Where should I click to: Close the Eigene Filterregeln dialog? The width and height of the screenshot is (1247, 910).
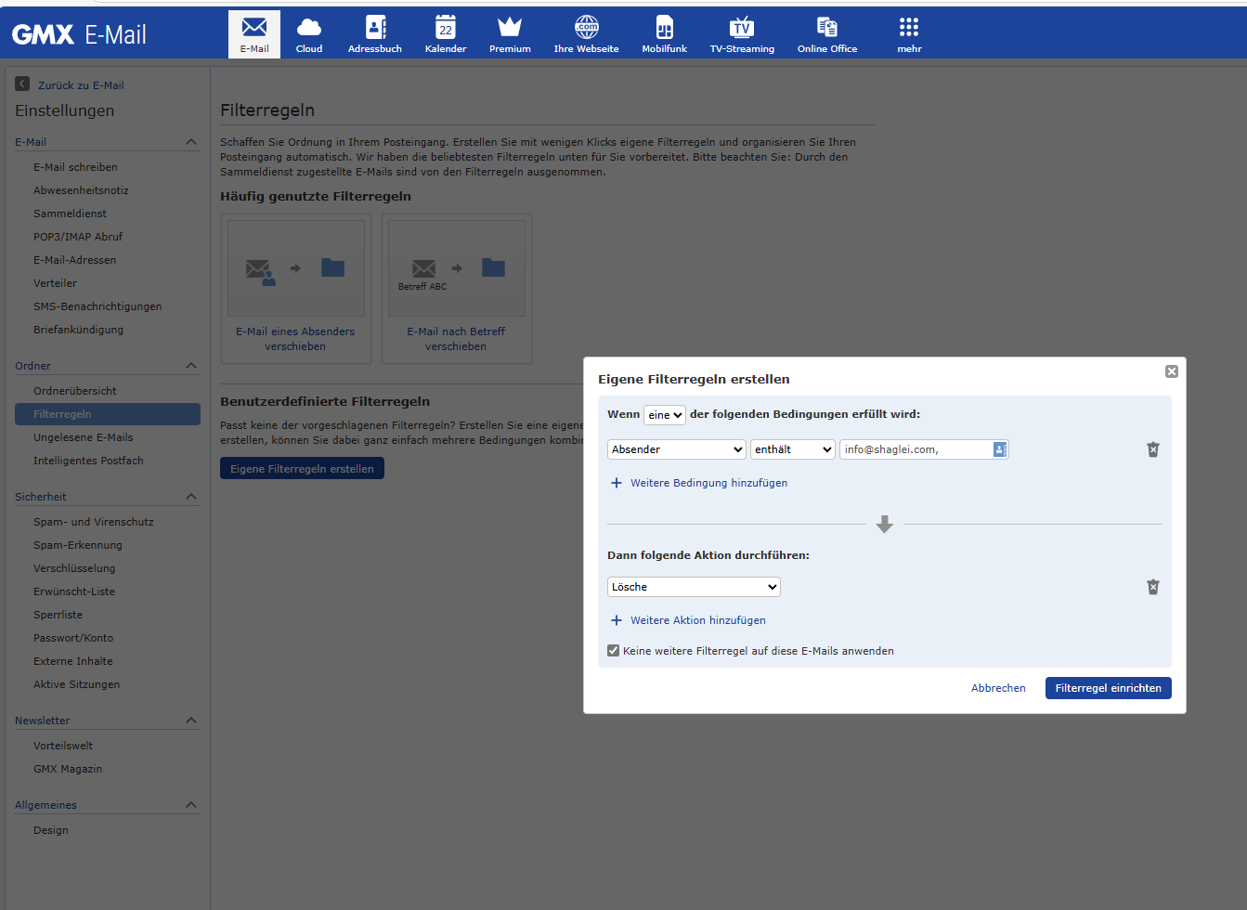tap(1172, 371)
